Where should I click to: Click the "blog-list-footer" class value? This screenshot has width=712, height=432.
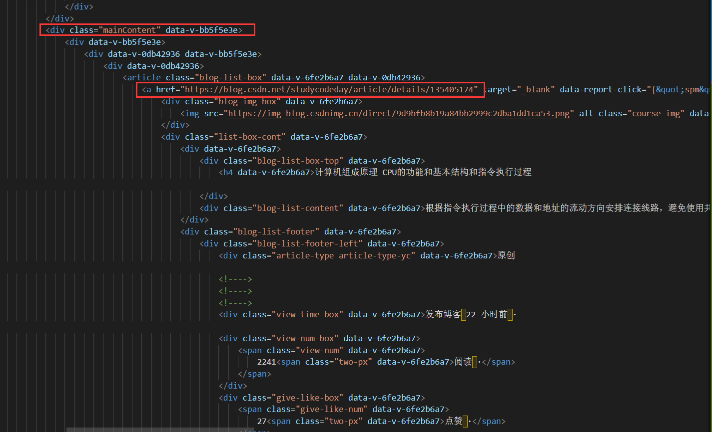tap(276, 231)
